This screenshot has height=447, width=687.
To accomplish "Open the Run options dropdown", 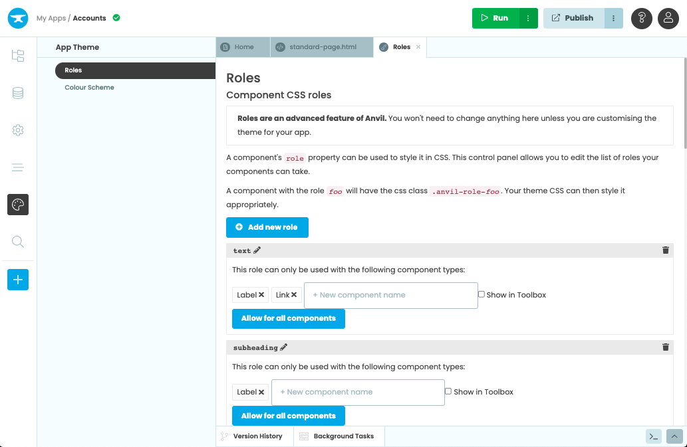I will click(527, 18).
